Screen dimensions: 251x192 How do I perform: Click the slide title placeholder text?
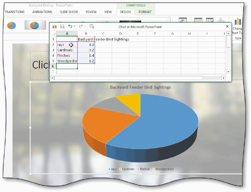point(41,65)
